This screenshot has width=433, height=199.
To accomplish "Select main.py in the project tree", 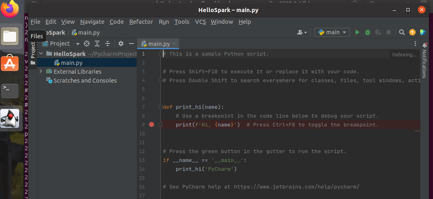I will pyautogui.click(x=87, y=63).
